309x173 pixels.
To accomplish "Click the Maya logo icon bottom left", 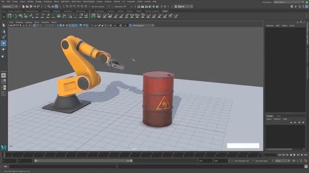I will pyautogui.click(x=3, y=148).
